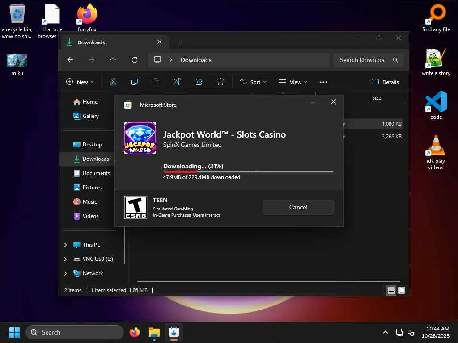Click the Search Downloads input field

(361, 60)
